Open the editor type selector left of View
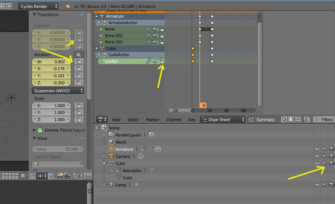Screen dimensions: 335x204 (102, 119)
